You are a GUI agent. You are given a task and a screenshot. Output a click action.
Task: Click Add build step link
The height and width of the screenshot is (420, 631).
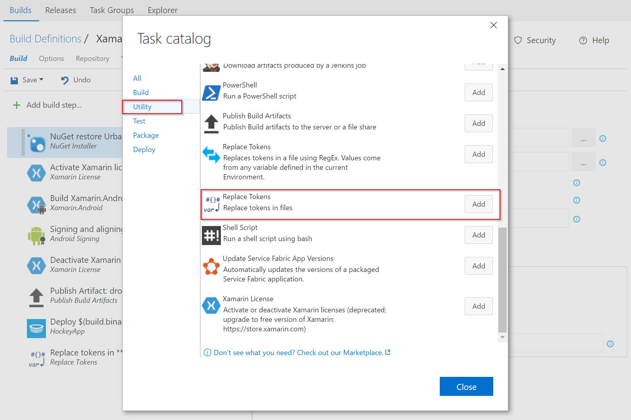click(54, 105)
